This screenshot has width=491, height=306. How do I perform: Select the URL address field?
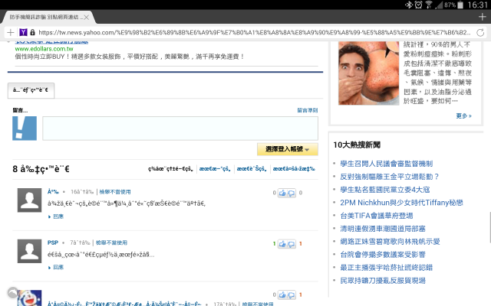[254, 32]
